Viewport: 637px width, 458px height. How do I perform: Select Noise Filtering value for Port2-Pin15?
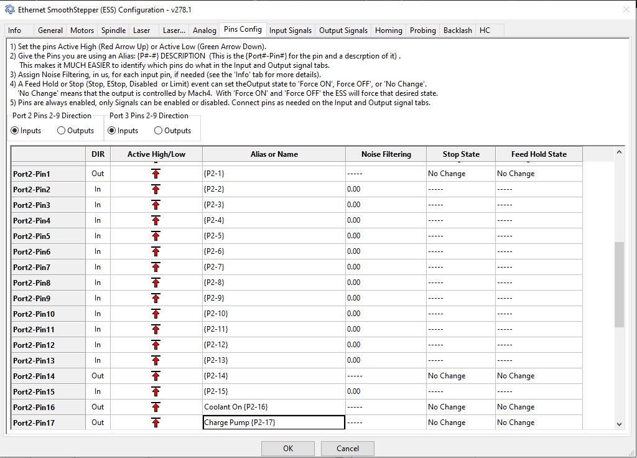pyautogui.click(x=386, y=392)
